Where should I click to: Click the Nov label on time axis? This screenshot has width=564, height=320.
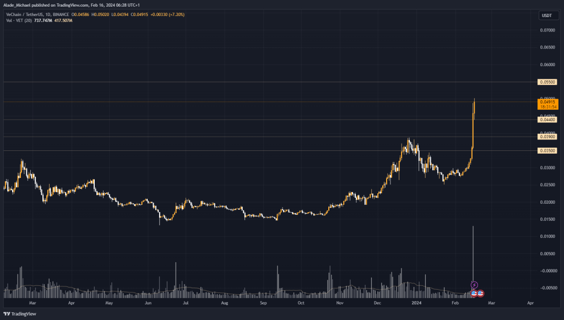(339, 303)
